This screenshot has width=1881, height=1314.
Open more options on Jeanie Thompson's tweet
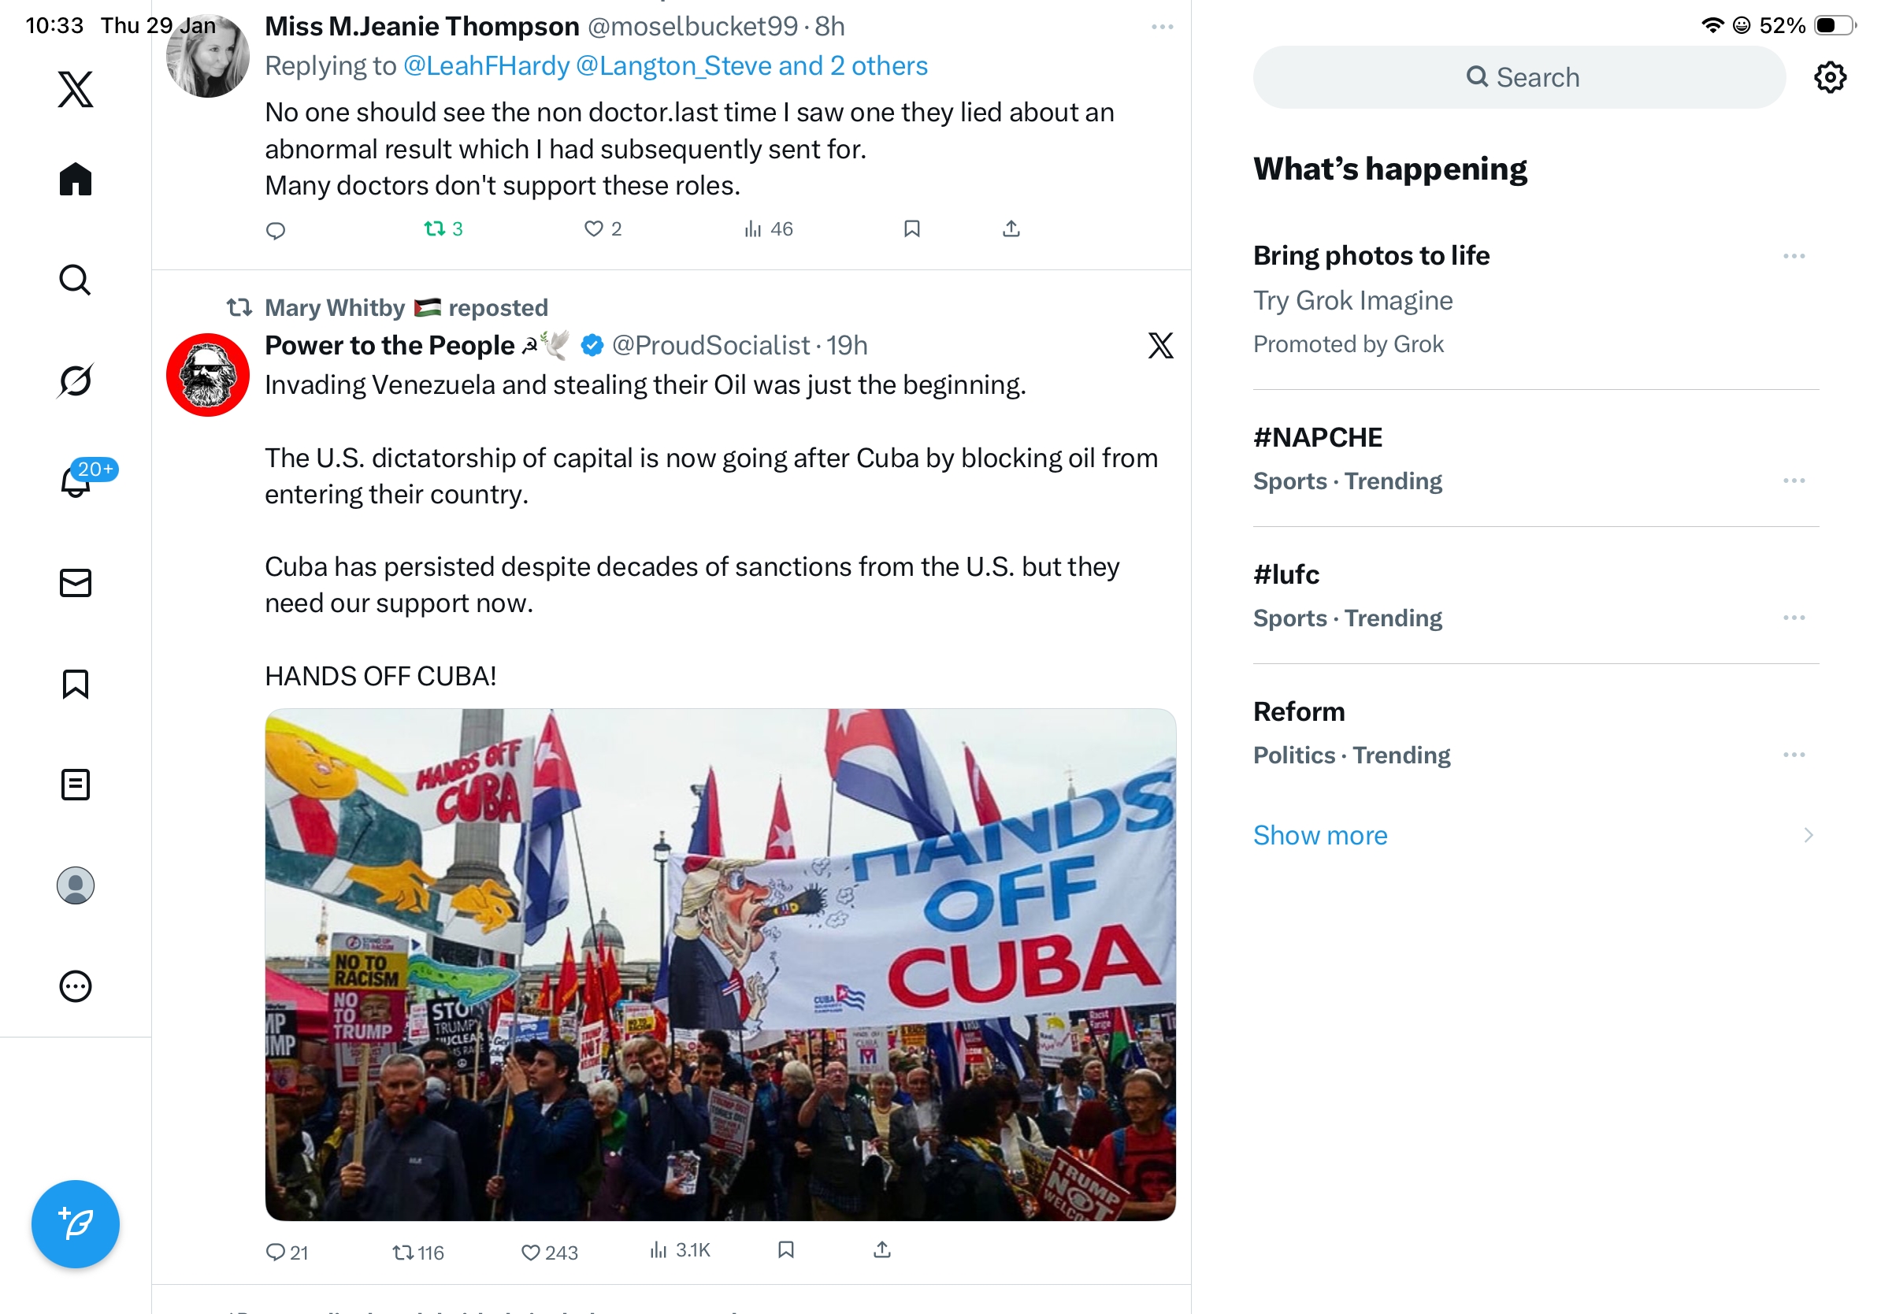click(x=1162, y=27)
